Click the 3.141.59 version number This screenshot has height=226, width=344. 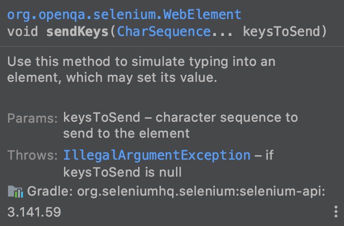pyautogui.click(x=34, y=212)
